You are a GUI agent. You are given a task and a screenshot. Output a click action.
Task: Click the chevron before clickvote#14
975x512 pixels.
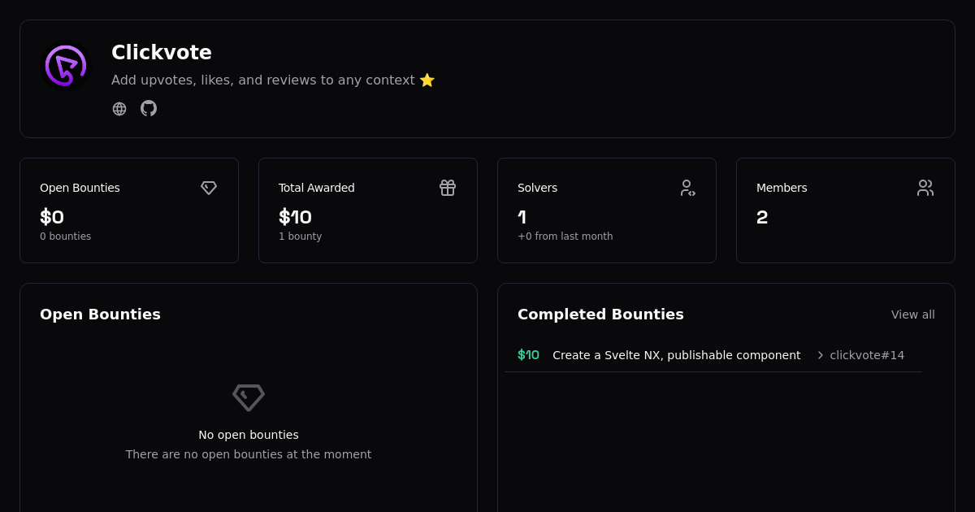[820, 355]
